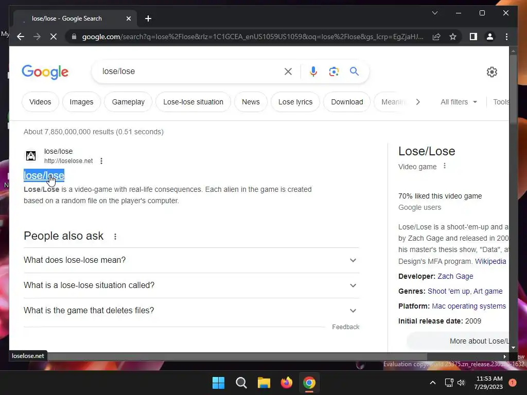View site information lock icon
Screen dimensions: 527x395
(x=74, y=37)
